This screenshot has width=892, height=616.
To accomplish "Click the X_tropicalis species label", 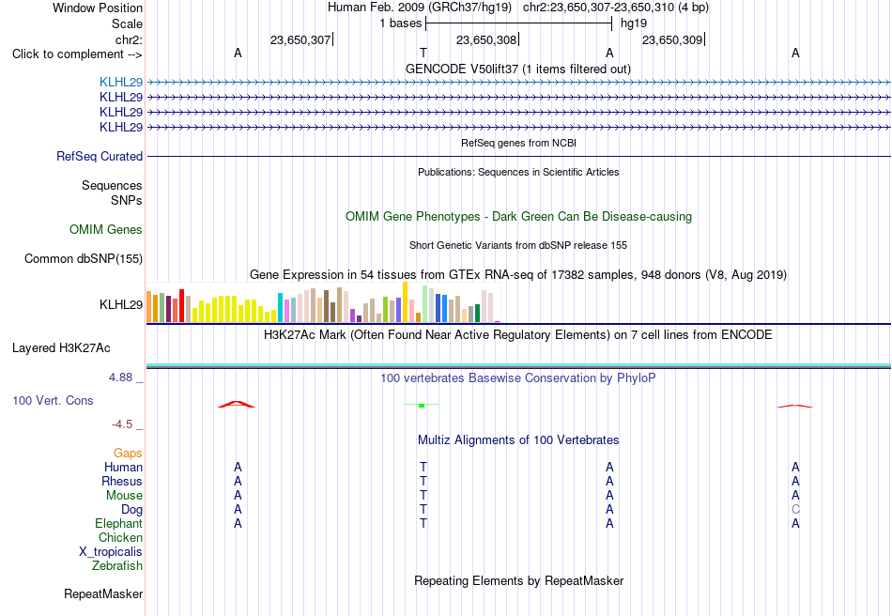I will pyautogui.click(x=111, y=552).
